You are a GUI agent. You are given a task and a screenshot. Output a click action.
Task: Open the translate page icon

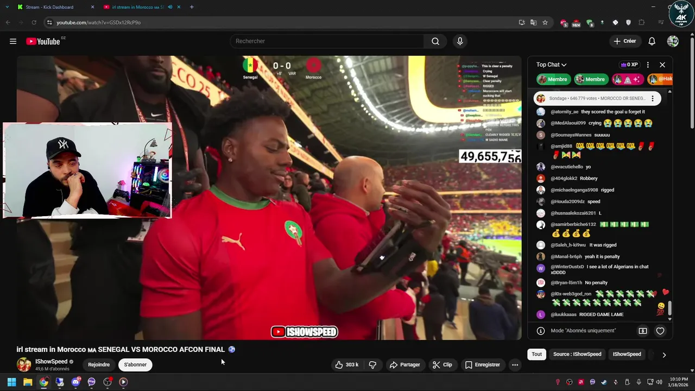click(x=533, y=22)
